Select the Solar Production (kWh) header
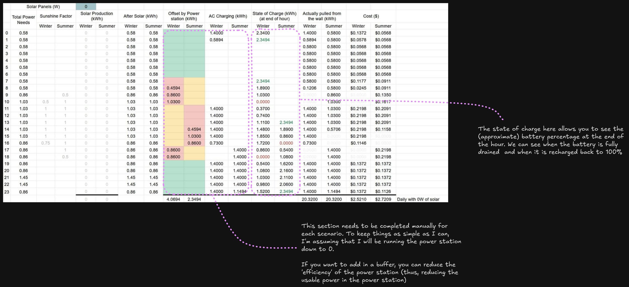Viewport: 629px width, 287px height. pos(97,16)
